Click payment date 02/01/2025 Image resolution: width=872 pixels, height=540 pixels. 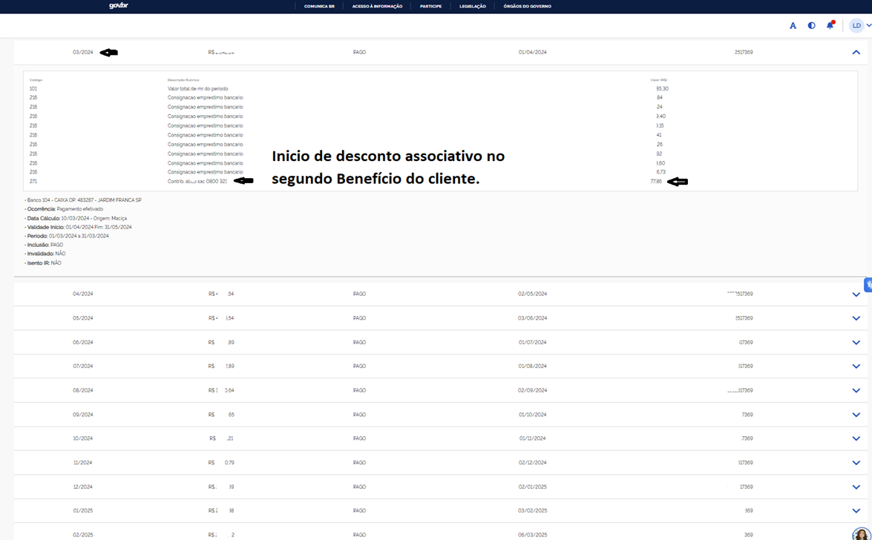coord(532,487)
